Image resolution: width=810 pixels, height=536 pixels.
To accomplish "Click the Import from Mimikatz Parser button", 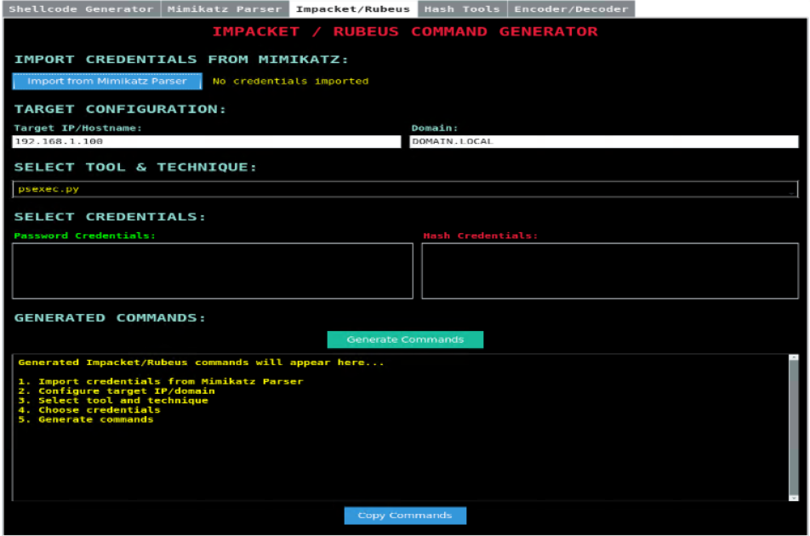I will [107, 81].
